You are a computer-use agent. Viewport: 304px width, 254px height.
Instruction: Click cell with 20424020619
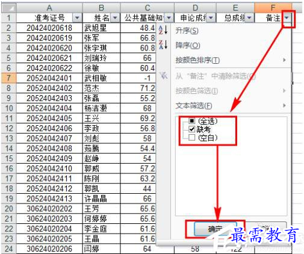click(49, 38)
